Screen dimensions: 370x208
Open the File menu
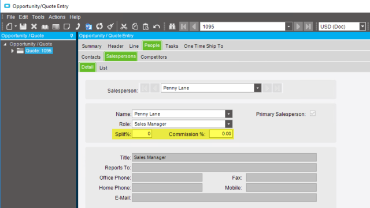click(10, 17)
